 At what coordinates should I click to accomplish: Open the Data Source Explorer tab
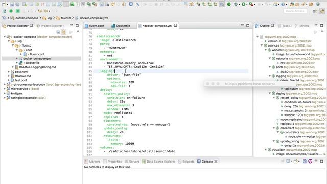coord(158,162)
